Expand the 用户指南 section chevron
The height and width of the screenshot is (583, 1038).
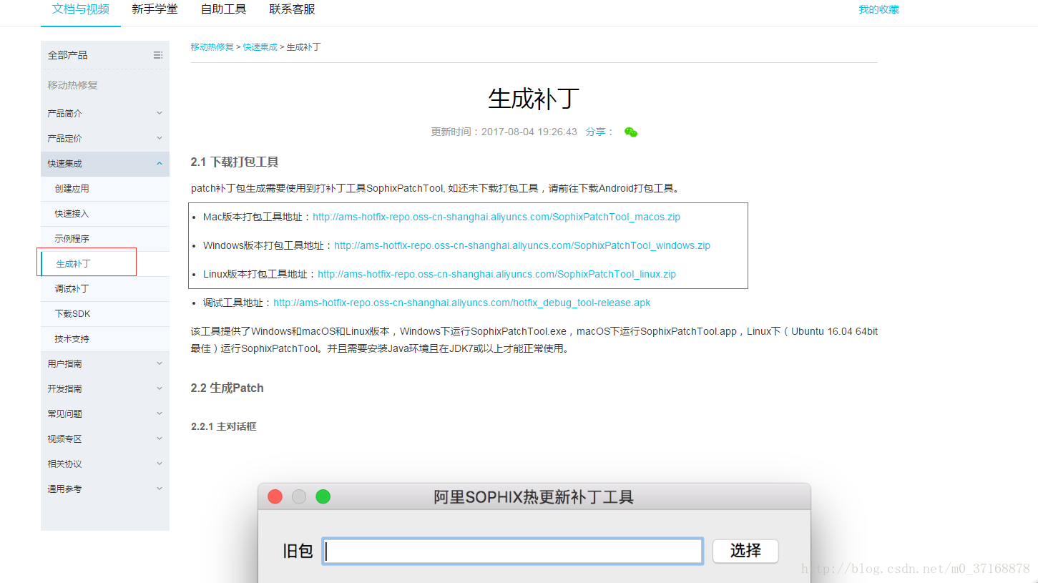160,363
